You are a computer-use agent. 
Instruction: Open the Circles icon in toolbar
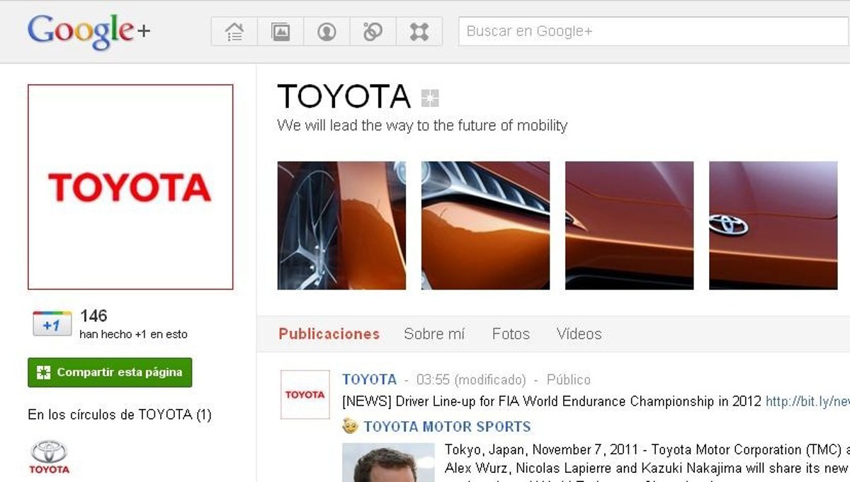coord(373,32)
